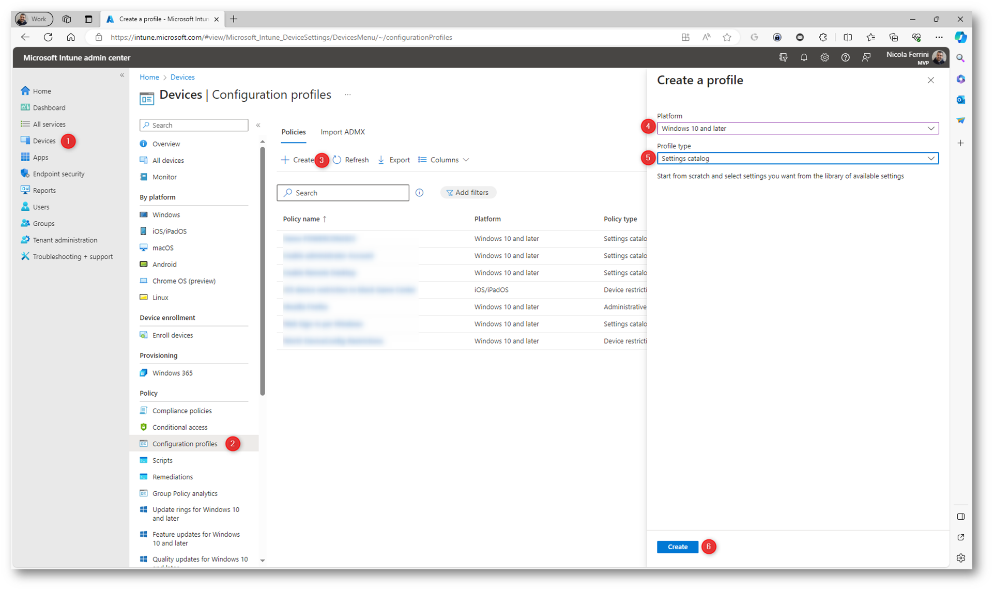The width and height of the screenshot is (994, 591).
Task: Select the Policies tab
Action: click(x=293, y=132)
